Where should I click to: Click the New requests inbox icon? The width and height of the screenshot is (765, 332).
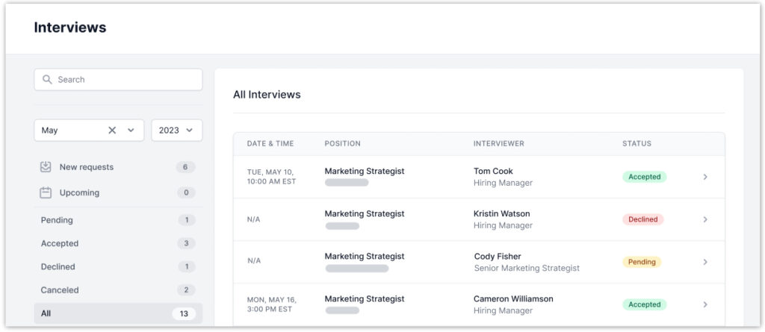point(46,167)
